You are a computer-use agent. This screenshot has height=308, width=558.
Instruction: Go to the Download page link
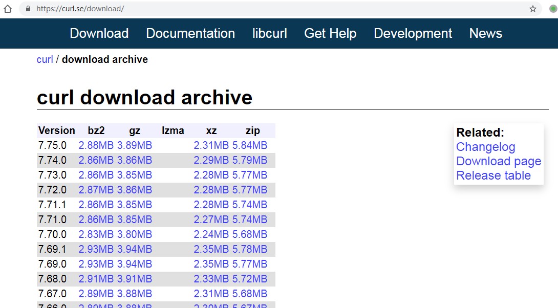[498, 161]
